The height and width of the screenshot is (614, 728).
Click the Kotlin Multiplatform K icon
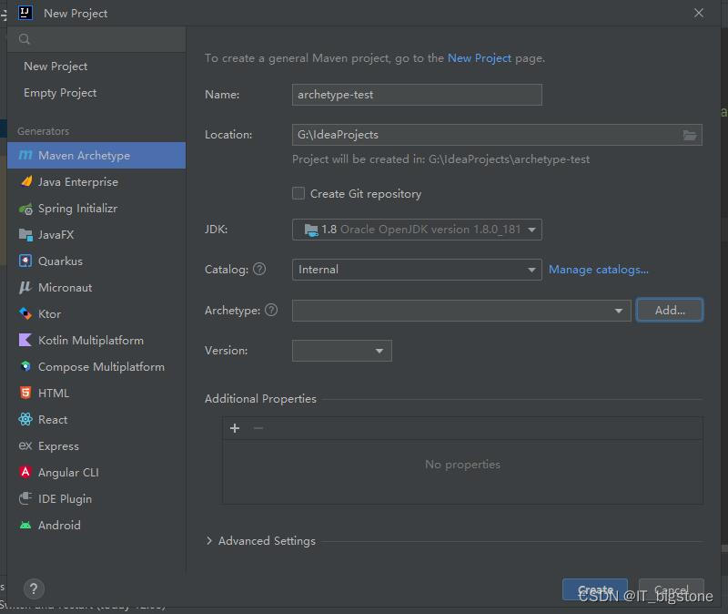(25, 340)
